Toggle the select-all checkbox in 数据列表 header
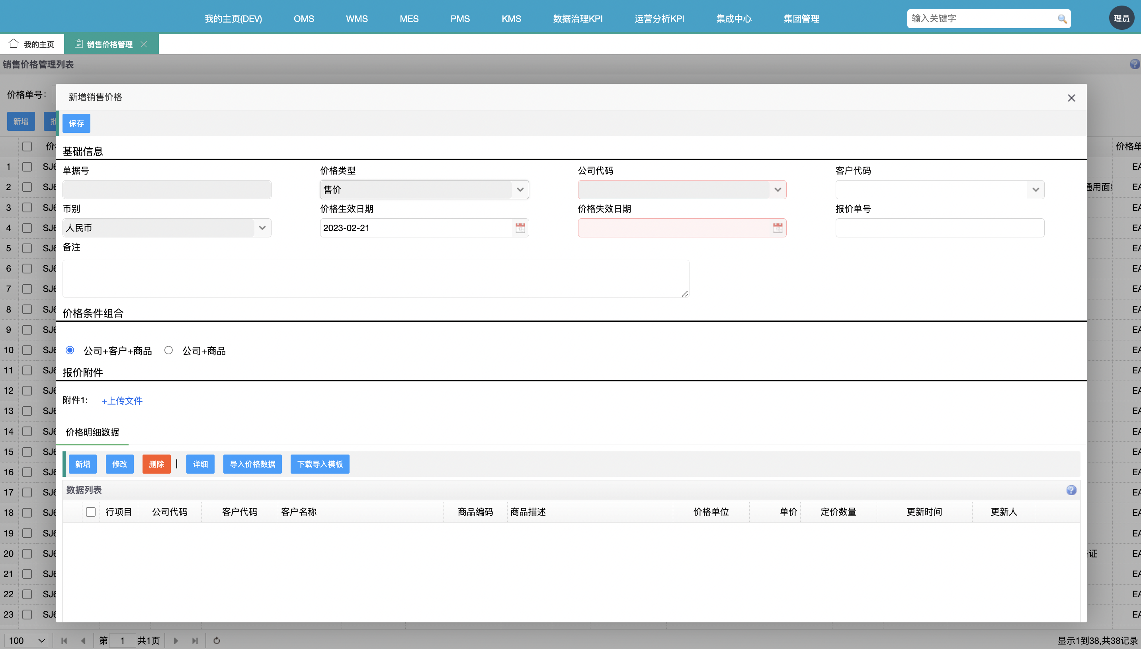This screenshot has width=1141, height=649. pyautogui.click(x=91, y=511)
